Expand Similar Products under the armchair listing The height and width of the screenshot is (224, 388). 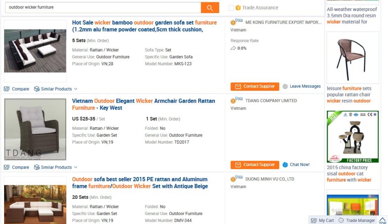click(56, 167)
